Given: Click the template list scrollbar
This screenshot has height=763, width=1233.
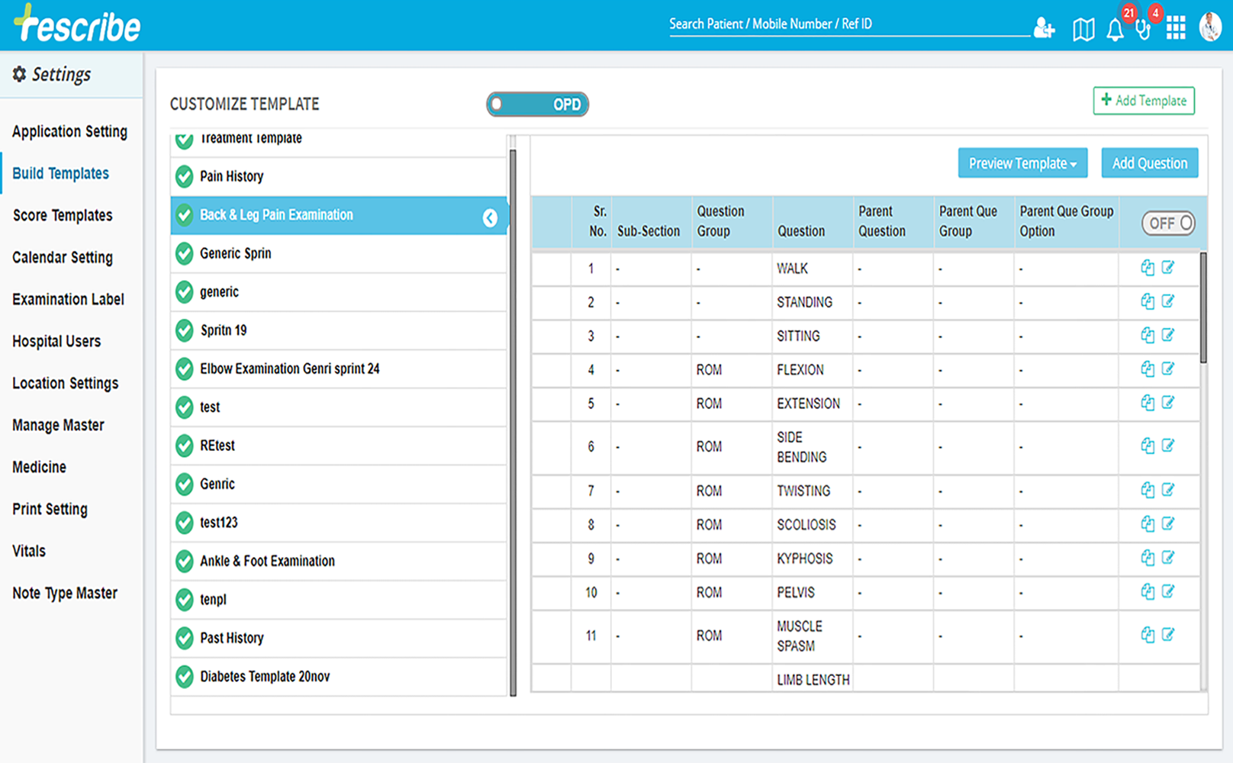Looking at the screenshot, I should pyautogui.click(x=513, y=422).
